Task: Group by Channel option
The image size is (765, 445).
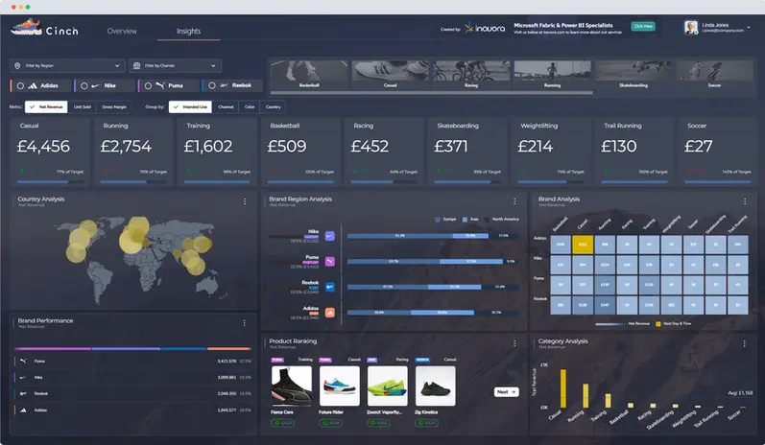Action: tap(226, 106)
